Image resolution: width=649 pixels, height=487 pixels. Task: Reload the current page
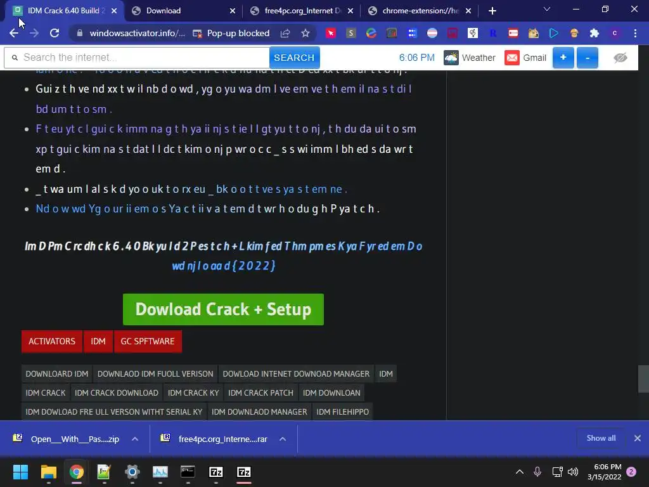(55, 33)
